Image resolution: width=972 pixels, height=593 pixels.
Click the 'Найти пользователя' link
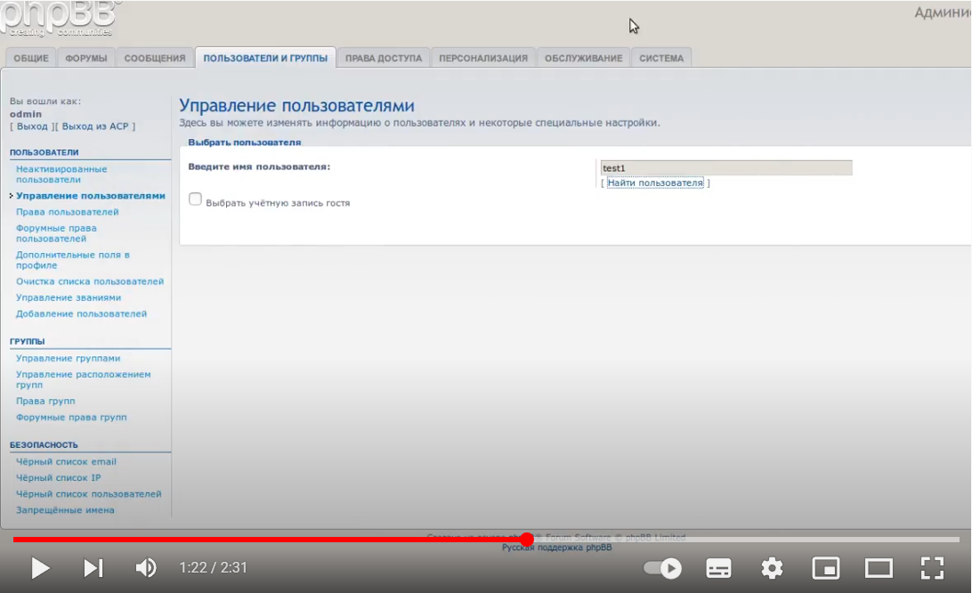click(x=655, y=183)
